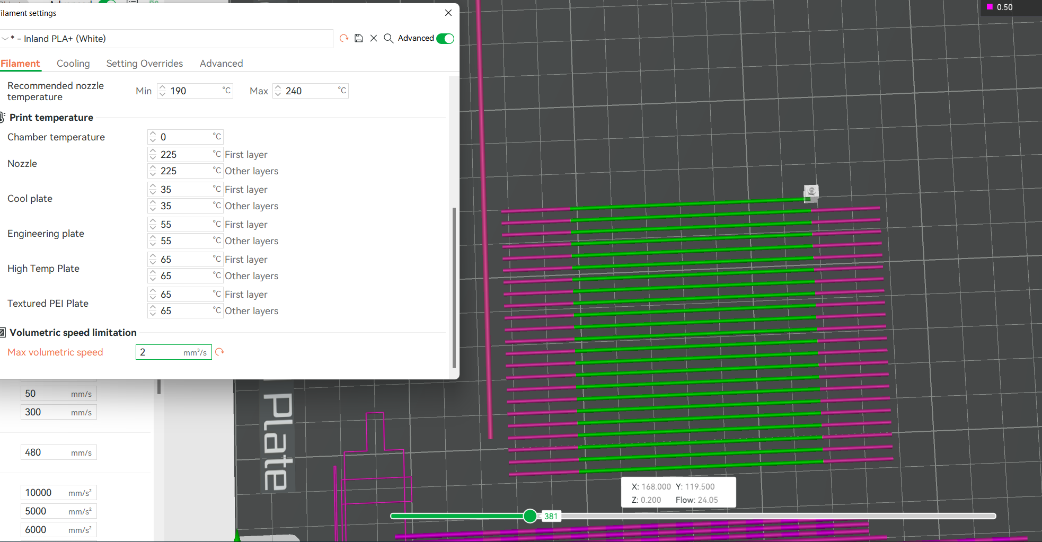Screen dimensions: 1042x542
Task: Open the Setting Overrides tab
Action: (x=144, y=63)
